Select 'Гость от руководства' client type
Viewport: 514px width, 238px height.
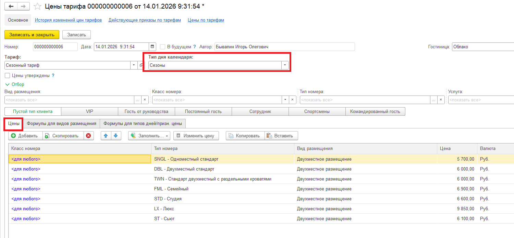click(x=147, y=112)
